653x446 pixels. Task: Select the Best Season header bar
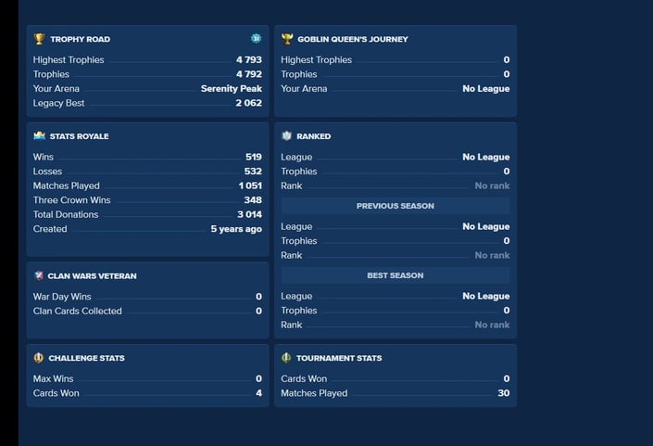tap(396, 275)
